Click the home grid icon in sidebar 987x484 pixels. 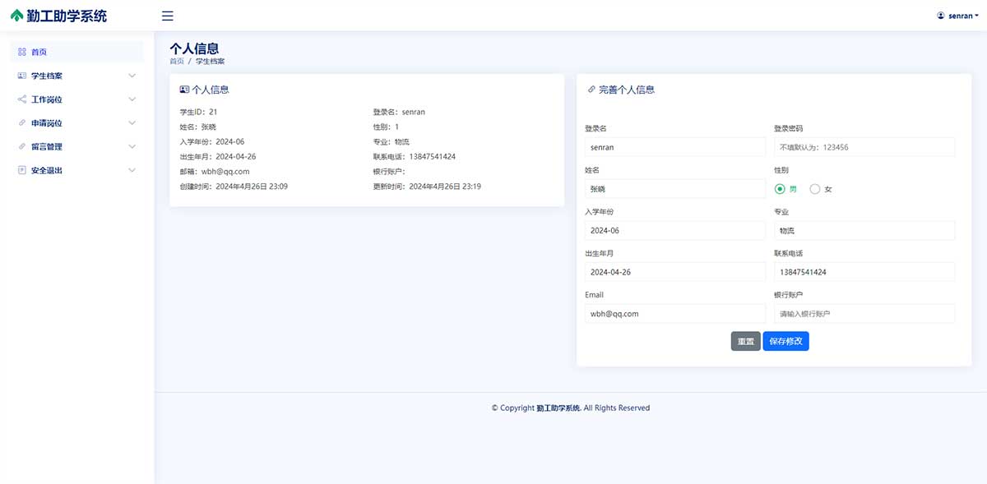[22, 52]
